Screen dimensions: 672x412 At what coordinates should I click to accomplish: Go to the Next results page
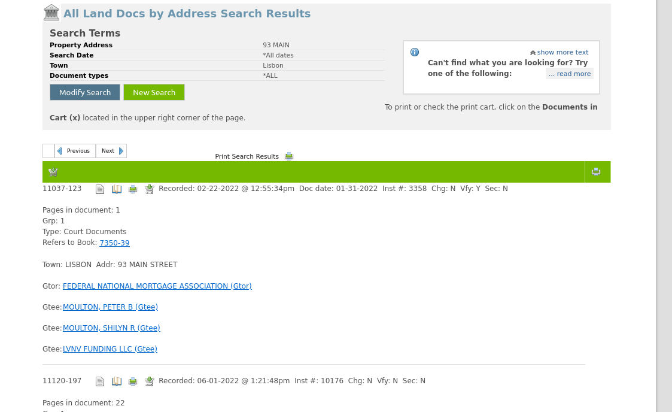(111, 151)
